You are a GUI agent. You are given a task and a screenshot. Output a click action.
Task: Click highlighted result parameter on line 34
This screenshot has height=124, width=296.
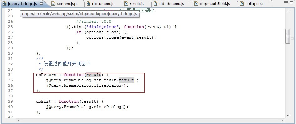coord(94,75)
